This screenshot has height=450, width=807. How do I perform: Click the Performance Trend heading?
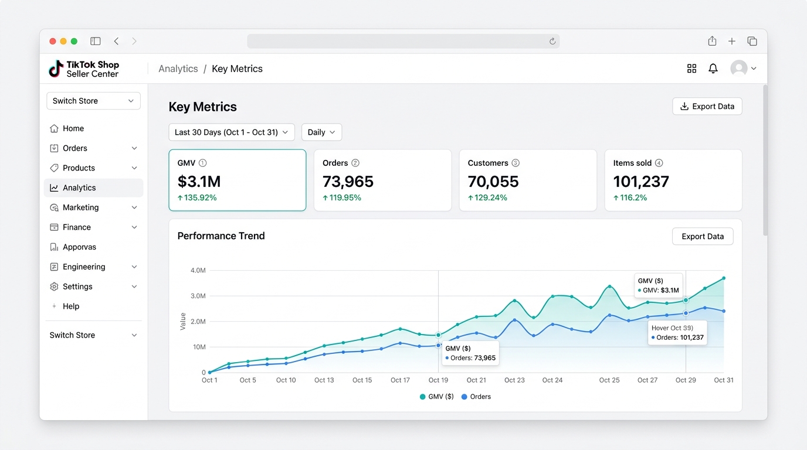221,236
